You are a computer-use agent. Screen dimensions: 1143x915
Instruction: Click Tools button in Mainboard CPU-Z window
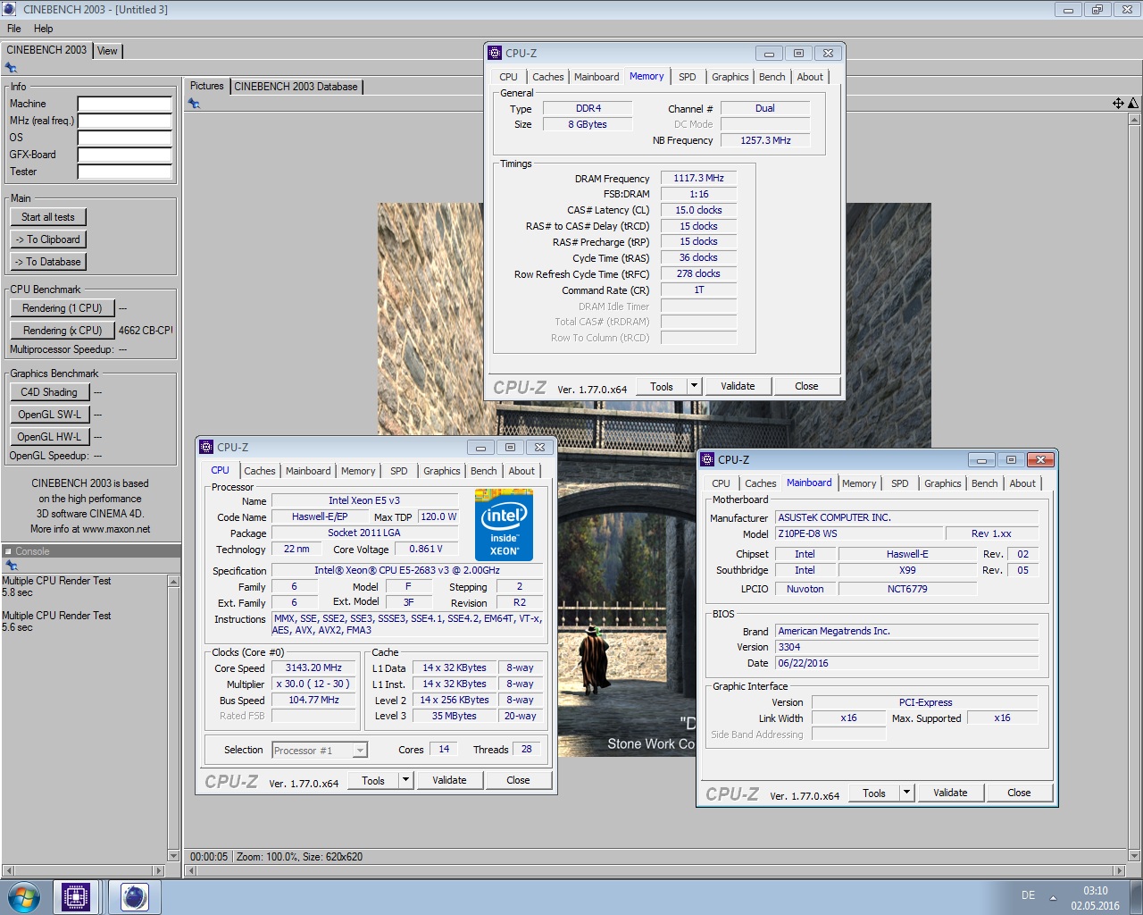[874, 793]
